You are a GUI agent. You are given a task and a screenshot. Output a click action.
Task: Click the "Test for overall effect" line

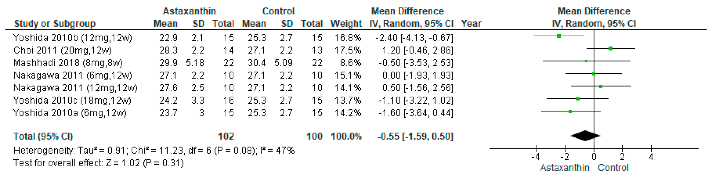point(99,163)
